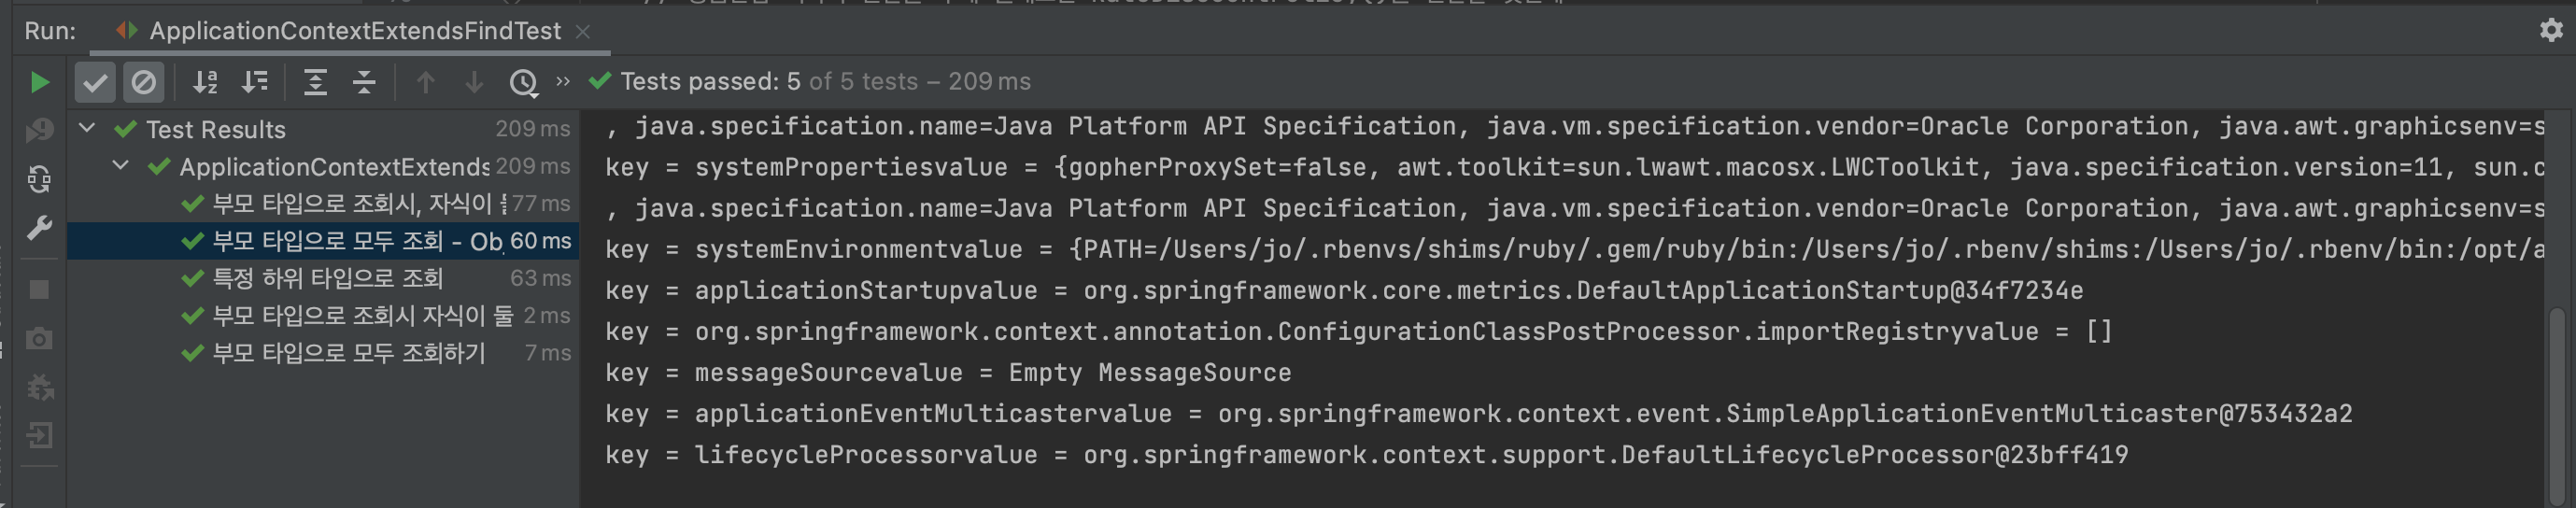Open wrench settings icon in sidebar
Viewport: 2576px width, 508px height.
pyautogui.click(x=39, y=228)
